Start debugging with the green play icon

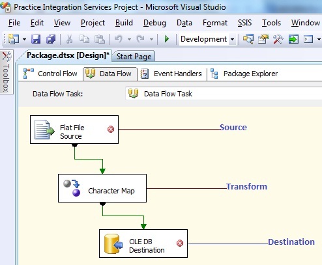pos(167,39)
